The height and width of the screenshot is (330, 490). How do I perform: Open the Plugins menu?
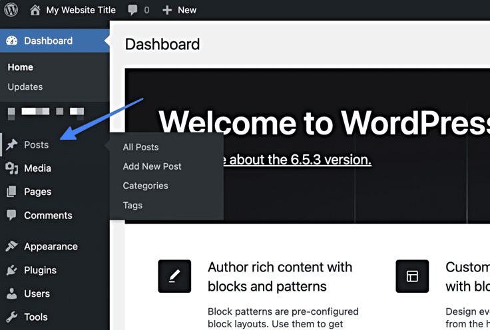41,270
